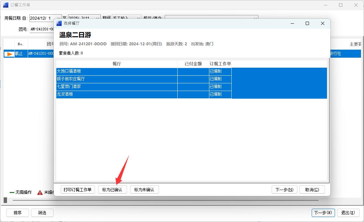Close the 选择餐厅 dialog
The width and height of the screenshot is (364, 222).
pos(322,23)
